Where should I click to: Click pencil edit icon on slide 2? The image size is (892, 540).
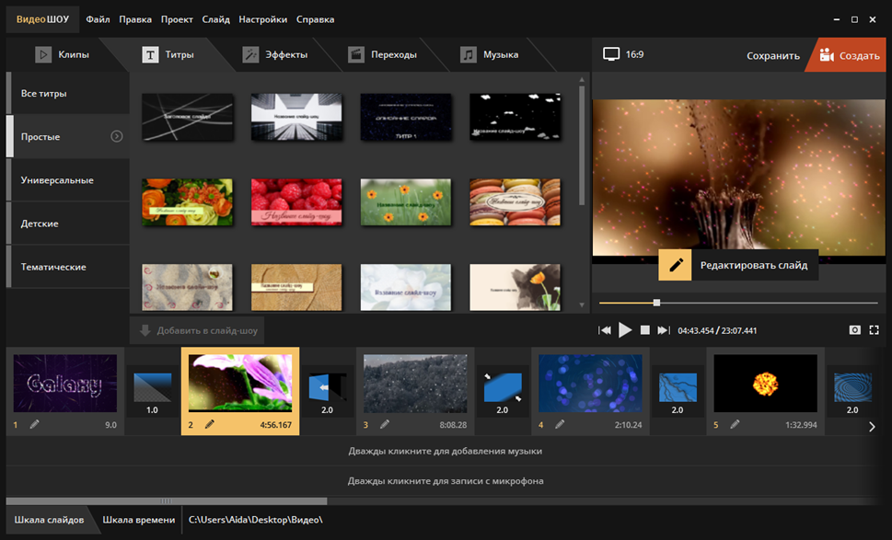(x=209, y=424)
